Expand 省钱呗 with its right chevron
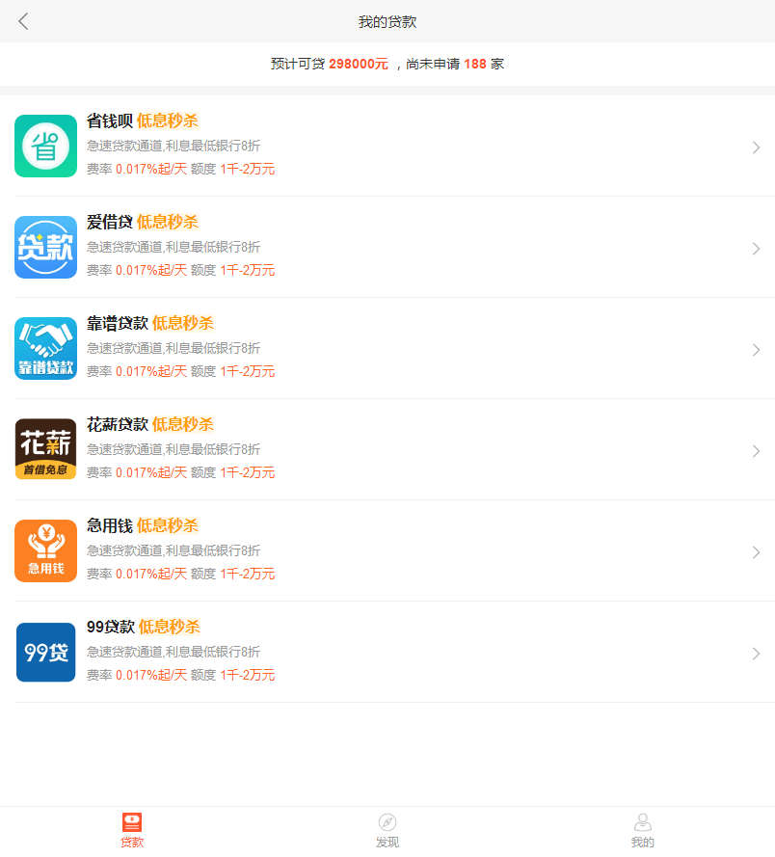 (756, 147)
